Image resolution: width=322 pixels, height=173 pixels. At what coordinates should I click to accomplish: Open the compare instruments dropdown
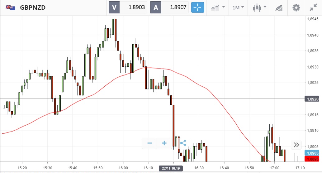(x=218, y=7)
